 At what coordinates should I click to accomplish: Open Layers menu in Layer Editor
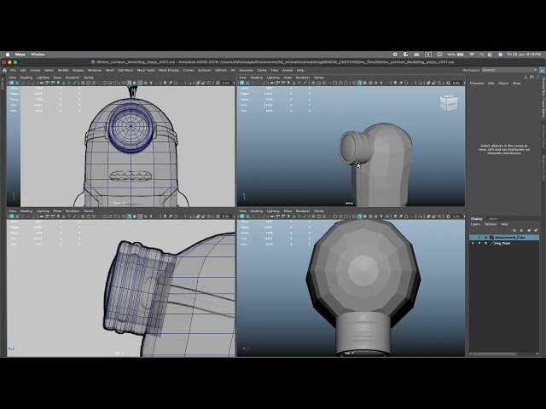click(476, 224)
